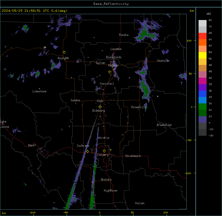Image resolution: width=222 pixels, height=216 pixels.
Task: Click the yellow diamond marker near Olds
Action: pos(100,107)
